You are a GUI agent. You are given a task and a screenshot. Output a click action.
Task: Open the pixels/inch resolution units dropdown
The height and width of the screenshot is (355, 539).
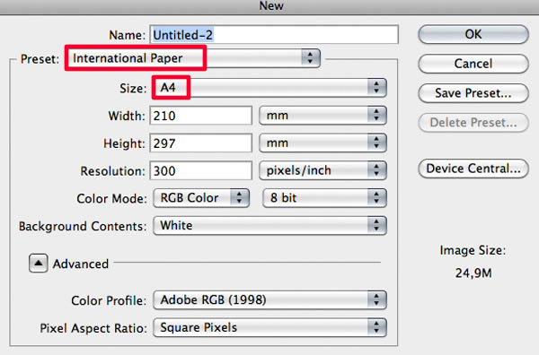coord(323,170)
